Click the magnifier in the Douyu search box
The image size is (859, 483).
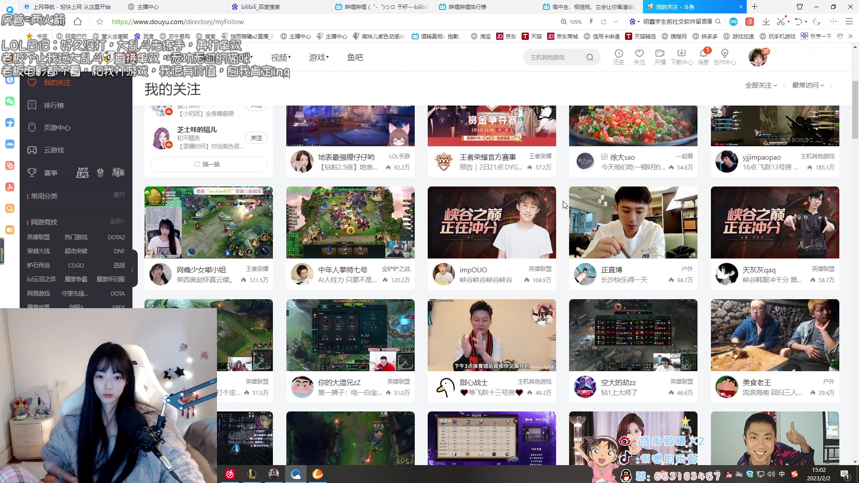(x=590, y=57)
